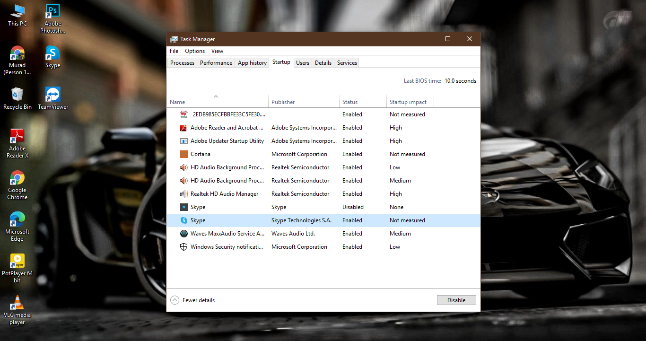646x341 pixels.
Task: Collapse view with Fewer details arrow
Action: [x=175, y=300]
